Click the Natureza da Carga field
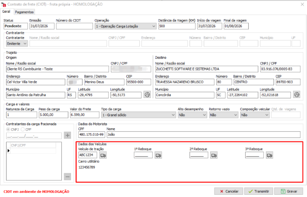307x197 pixels. coord(22,115)
